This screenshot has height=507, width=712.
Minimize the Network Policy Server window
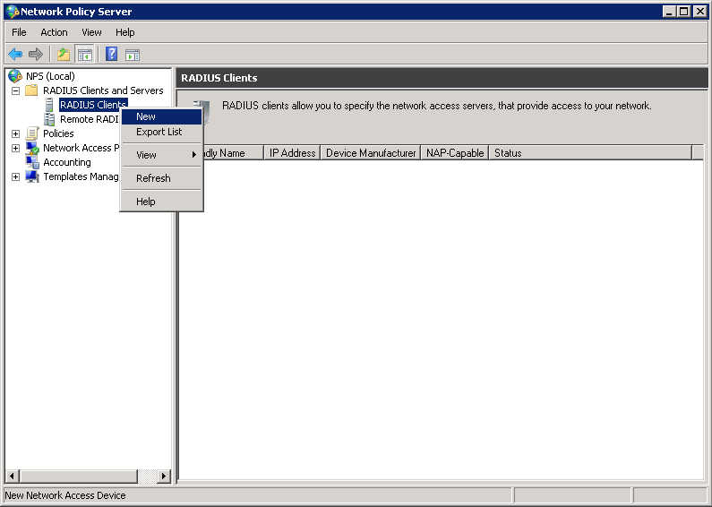[x=669, y=12]
